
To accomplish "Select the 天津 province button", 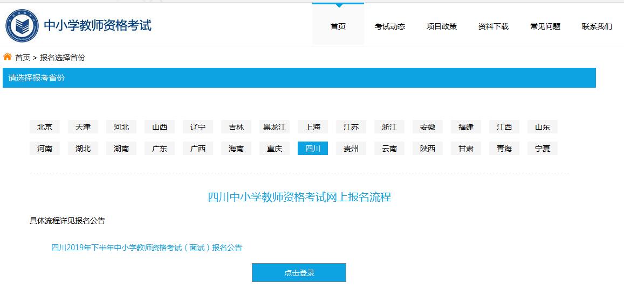I will coord(83,127).
